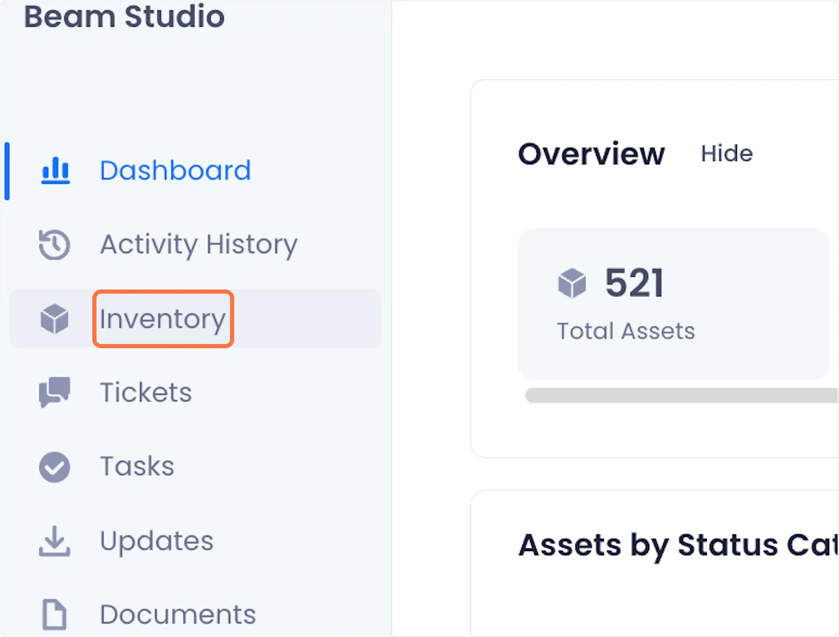
Task: Open the Documents section
Action: point(178,615)
